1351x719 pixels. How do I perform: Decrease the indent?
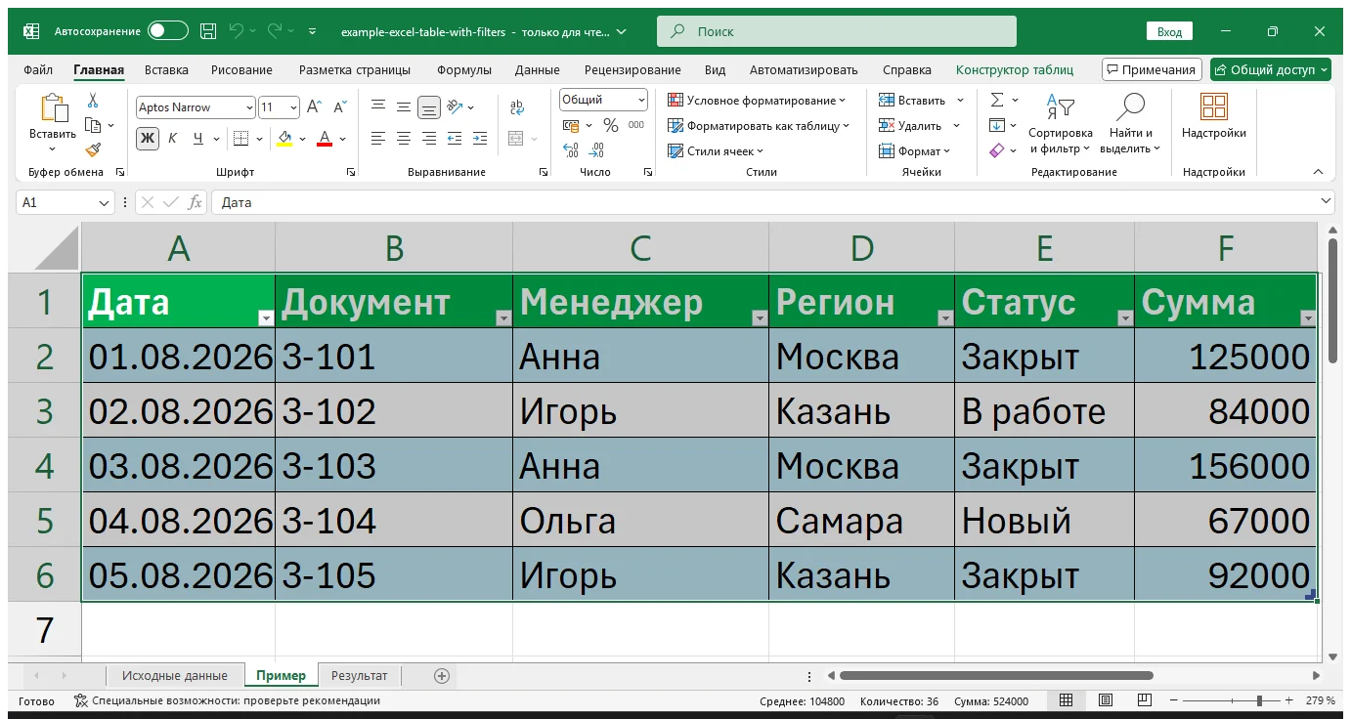pyautogui.click(x=455, y=139)
